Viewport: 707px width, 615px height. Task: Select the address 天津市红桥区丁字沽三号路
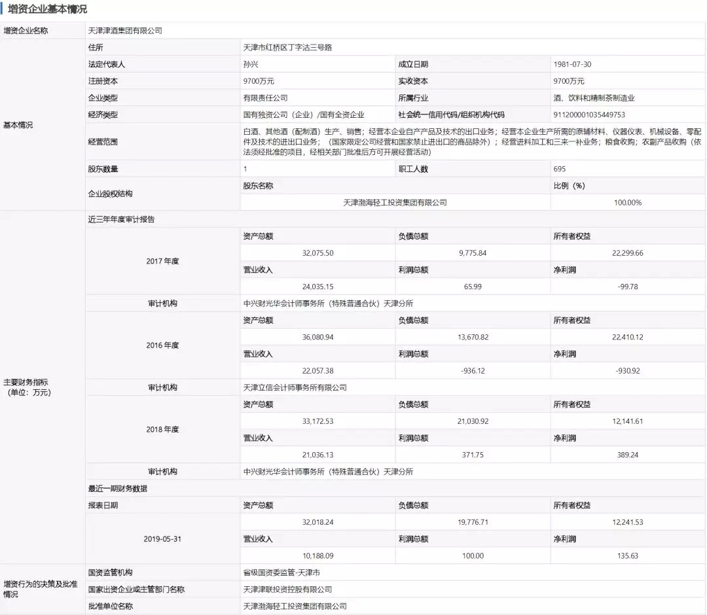pyautogui.click(x=287, y=47)
